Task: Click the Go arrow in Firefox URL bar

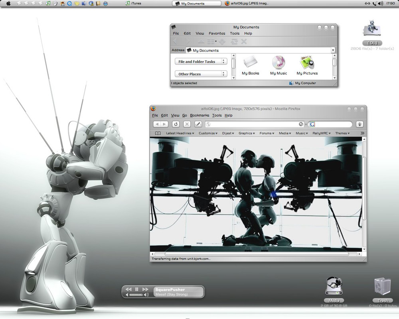Action: 301,124
